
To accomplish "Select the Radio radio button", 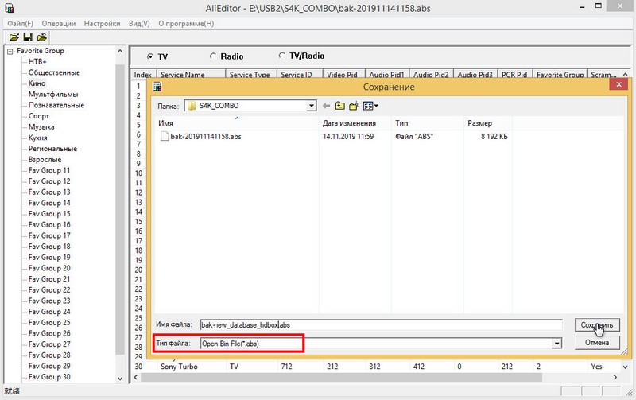I will pos(212,56).
